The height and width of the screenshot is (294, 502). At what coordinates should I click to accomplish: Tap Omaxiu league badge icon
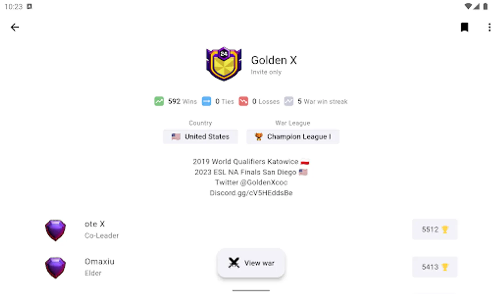[56, 268]
